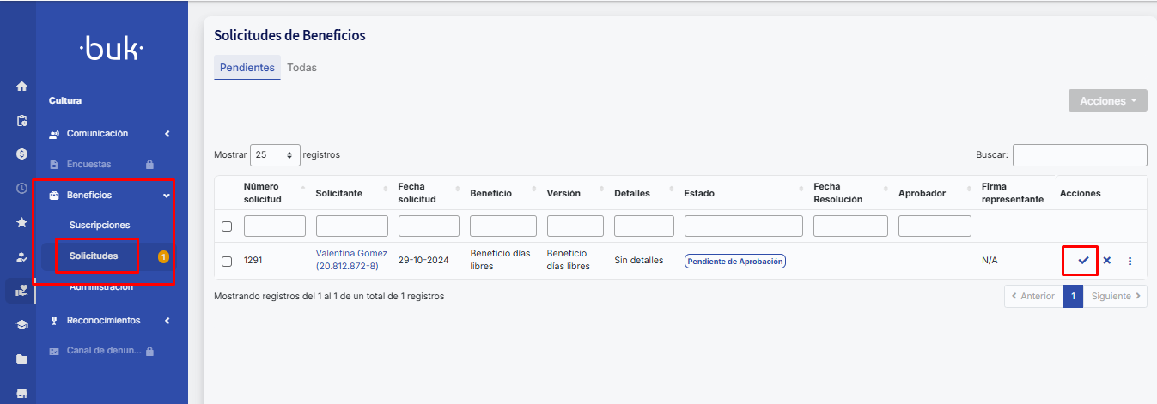Click the folder icon in the sidebar
This screenshot has width=1157, height=404.
pos(21,359)
